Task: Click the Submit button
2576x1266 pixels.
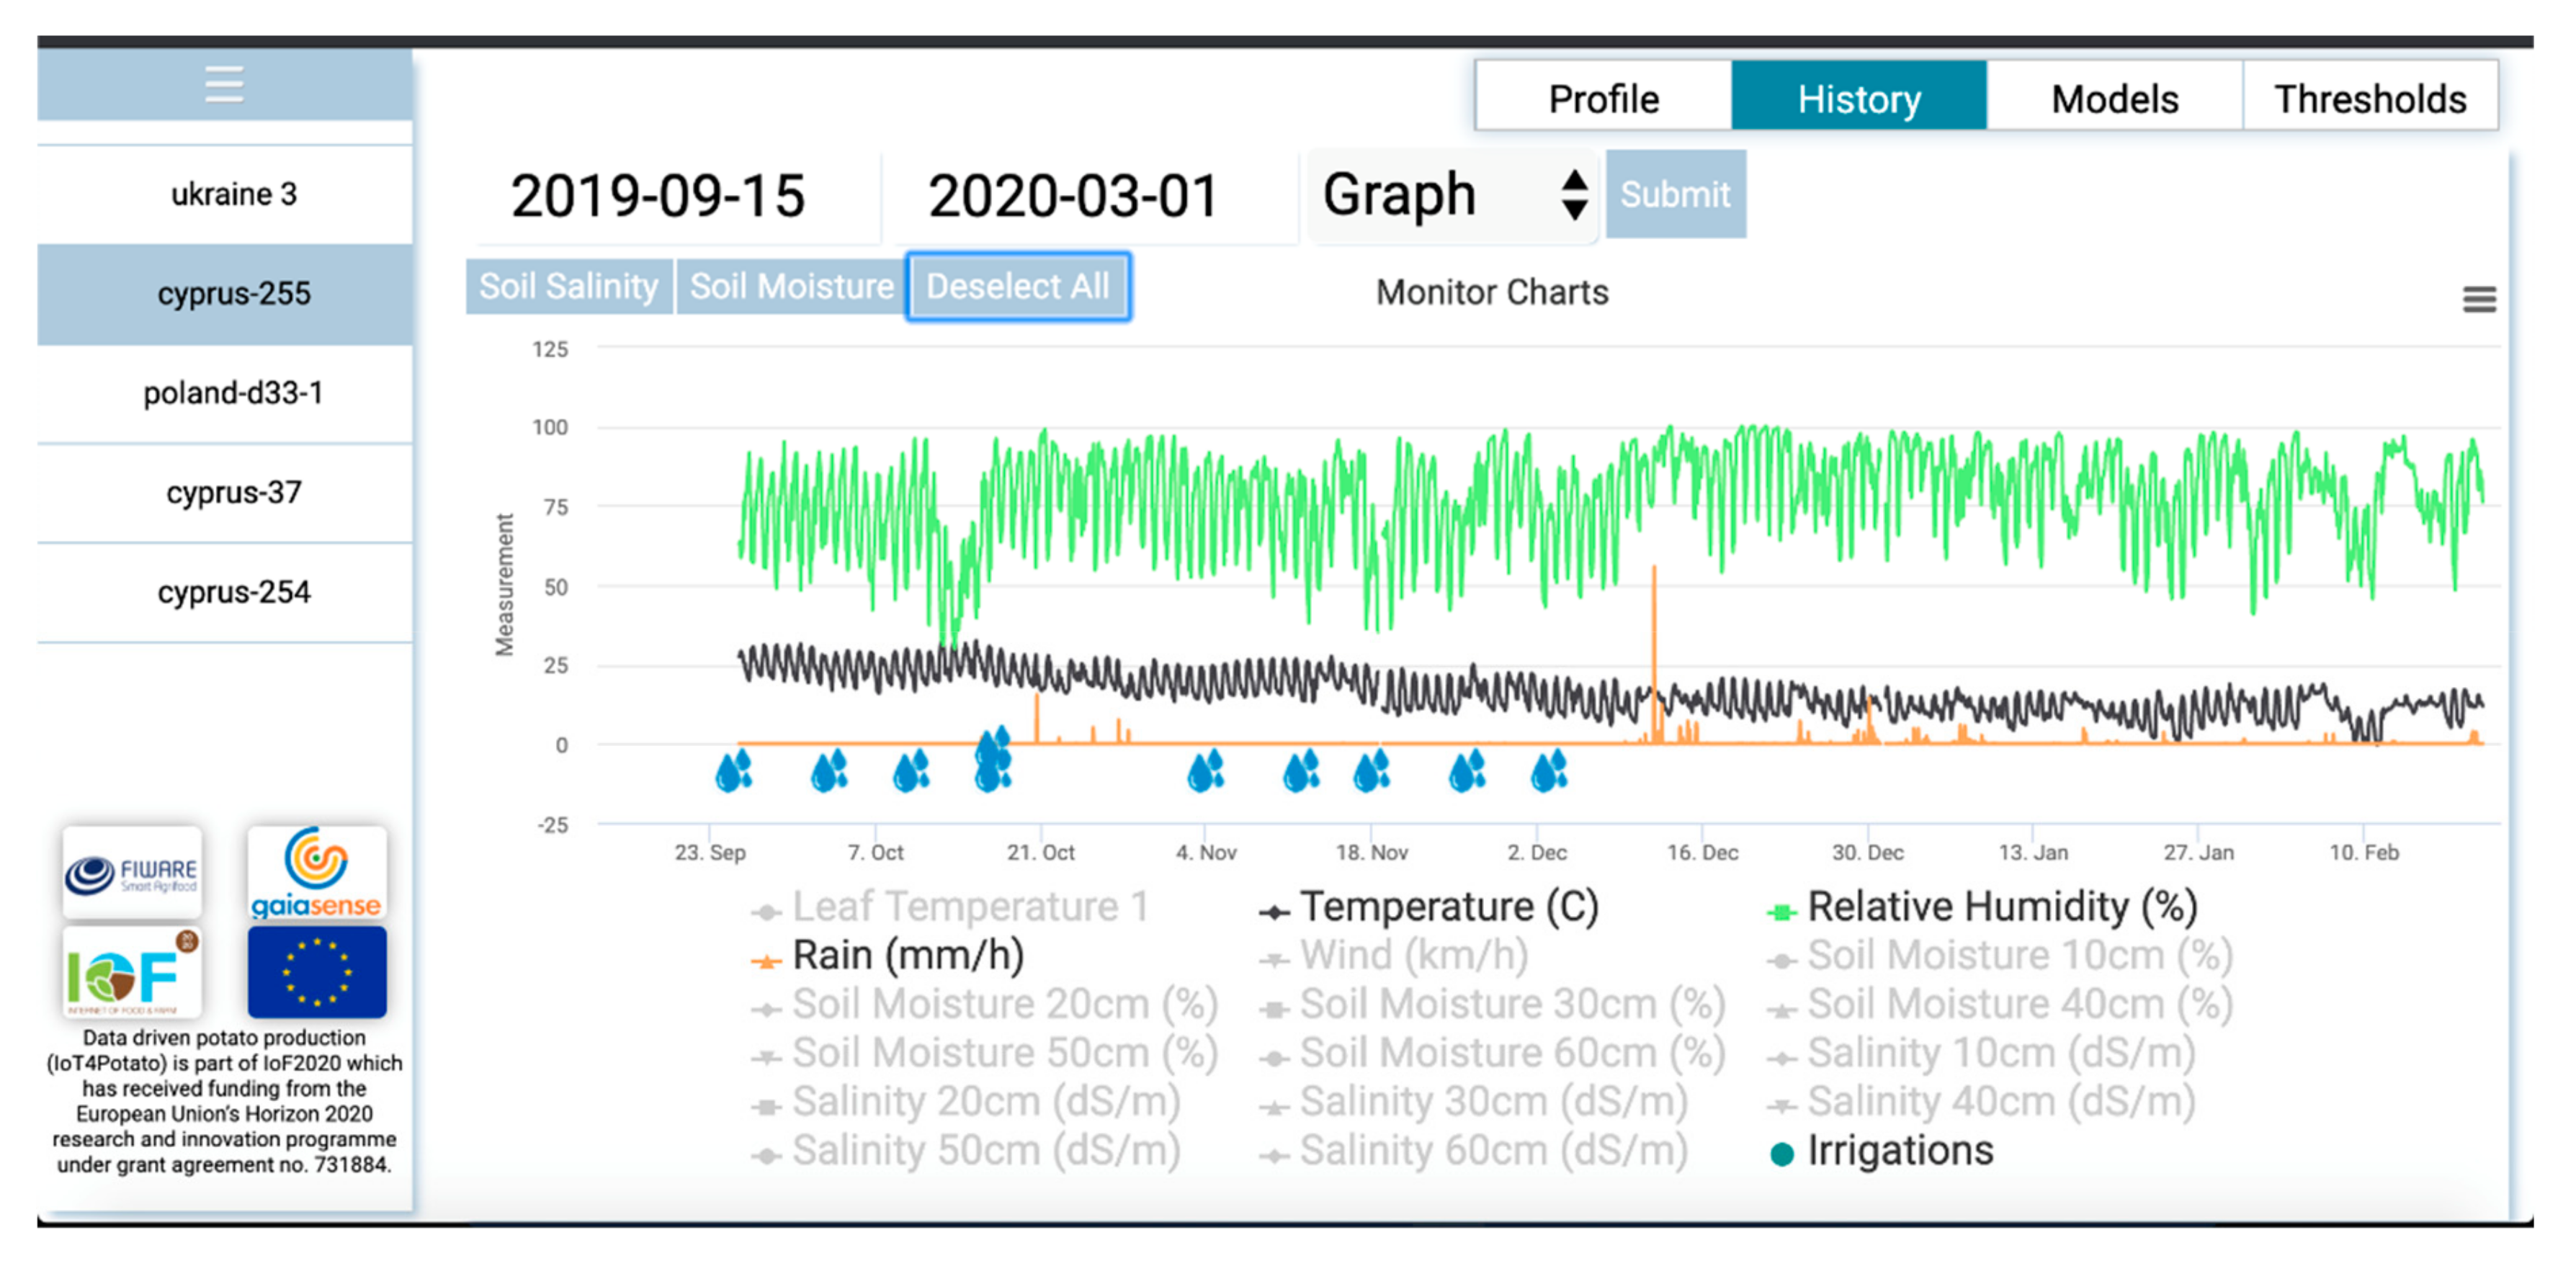Action: pyautogui.click(x=1675, y=194)
